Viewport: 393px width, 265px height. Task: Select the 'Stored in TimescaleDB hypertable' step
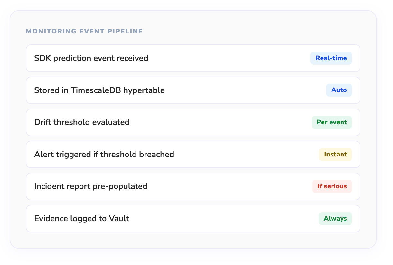pos(99,90)
